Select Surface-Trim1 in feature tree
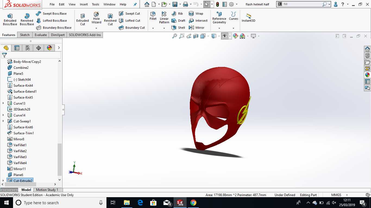371x208 pixels. 21,133
